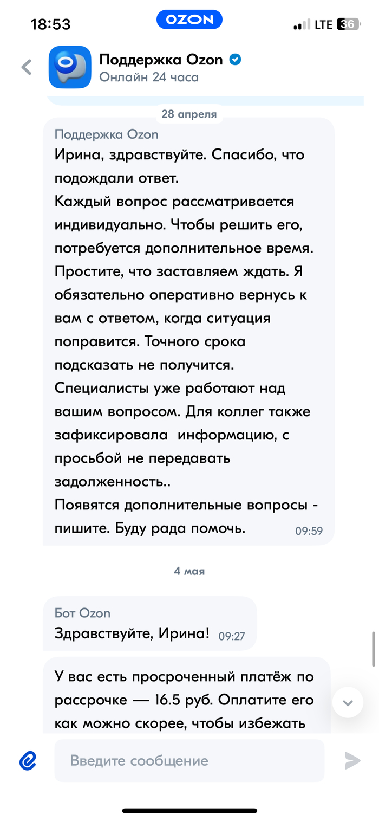Screen dimensions: 379x821
Task: Tap the bot message "Здравствуйте, Ирина!"
Action: [x=149, y=623]
